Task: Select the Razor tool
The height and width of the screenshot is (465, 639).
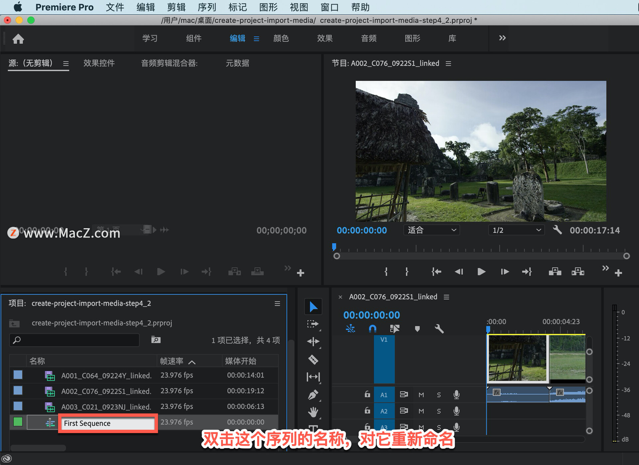Action: (x=313, y=360)
